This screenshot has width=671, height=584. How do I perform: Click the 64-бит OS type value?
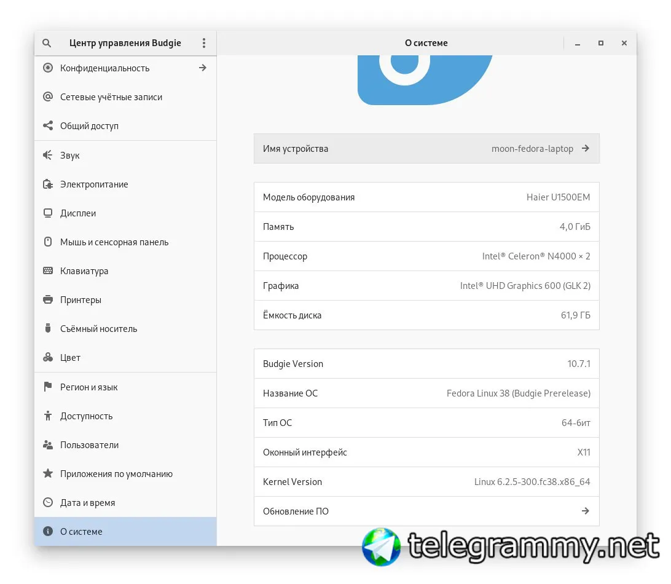pyautogui.click(x=576, y=422)
